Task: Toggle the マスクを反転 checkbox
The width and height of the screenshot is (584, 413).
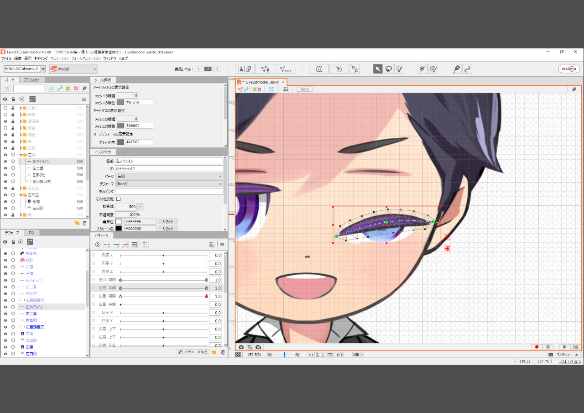Action: point(119,199)
